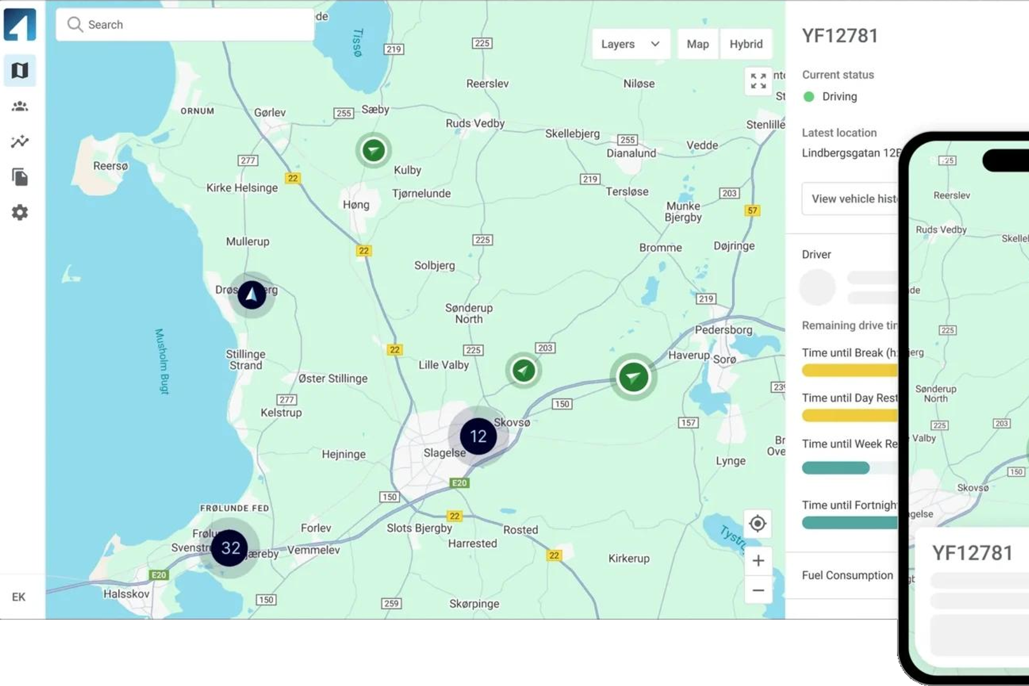Open the cluster of 12 vehicles at Slagelse
Image resolution: width=1029 pixels, height=686 pixels.
(478, 436)
